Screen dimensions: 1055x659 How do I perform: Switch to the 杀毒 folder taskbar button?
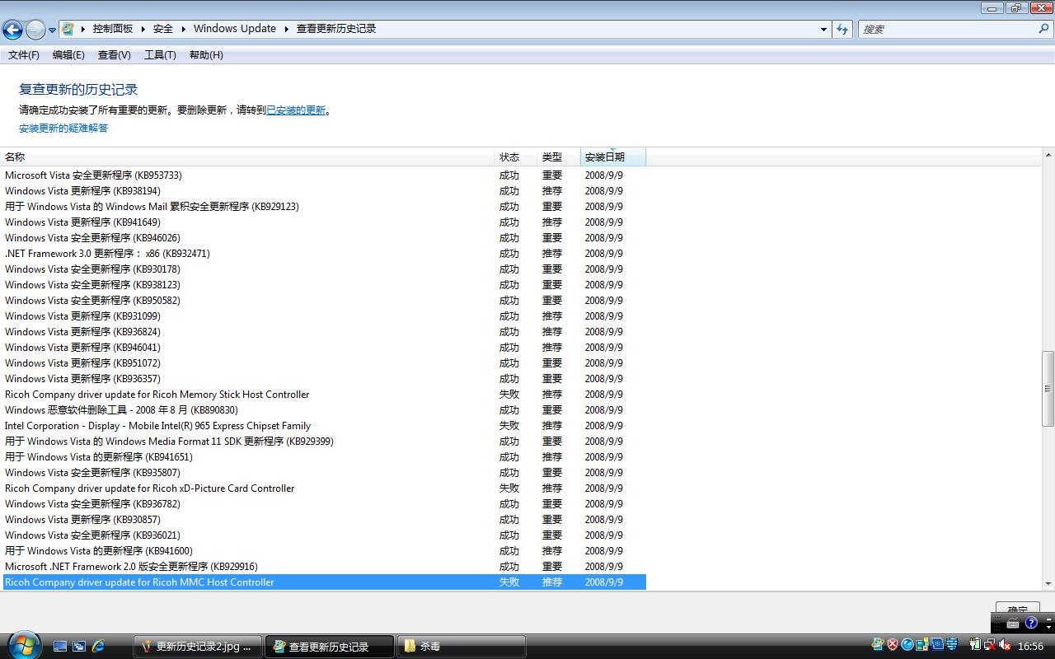(x=461, y=647)
